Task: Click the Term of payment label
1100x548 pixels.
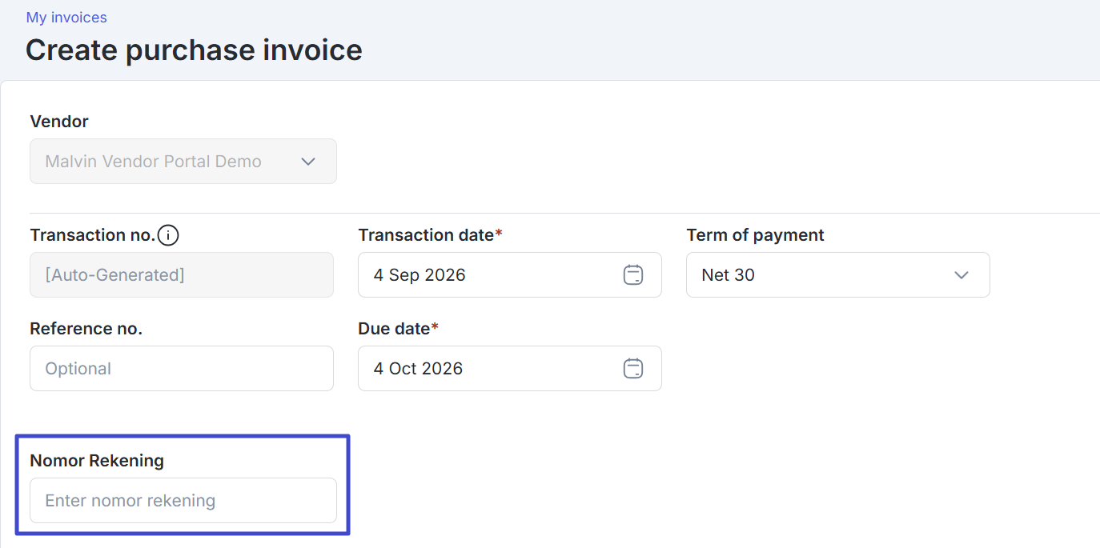Action: [755, 235]
